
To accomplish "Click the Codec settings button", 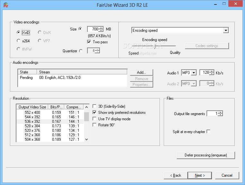I will pyautogui.click(x=207, y=46).
